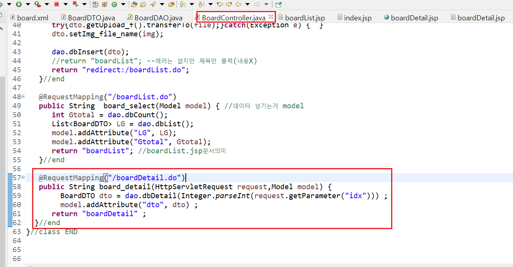Open the Previous Annotation dropdown arrow
Screen dimensions: 513x267
[x=210, y=4]
